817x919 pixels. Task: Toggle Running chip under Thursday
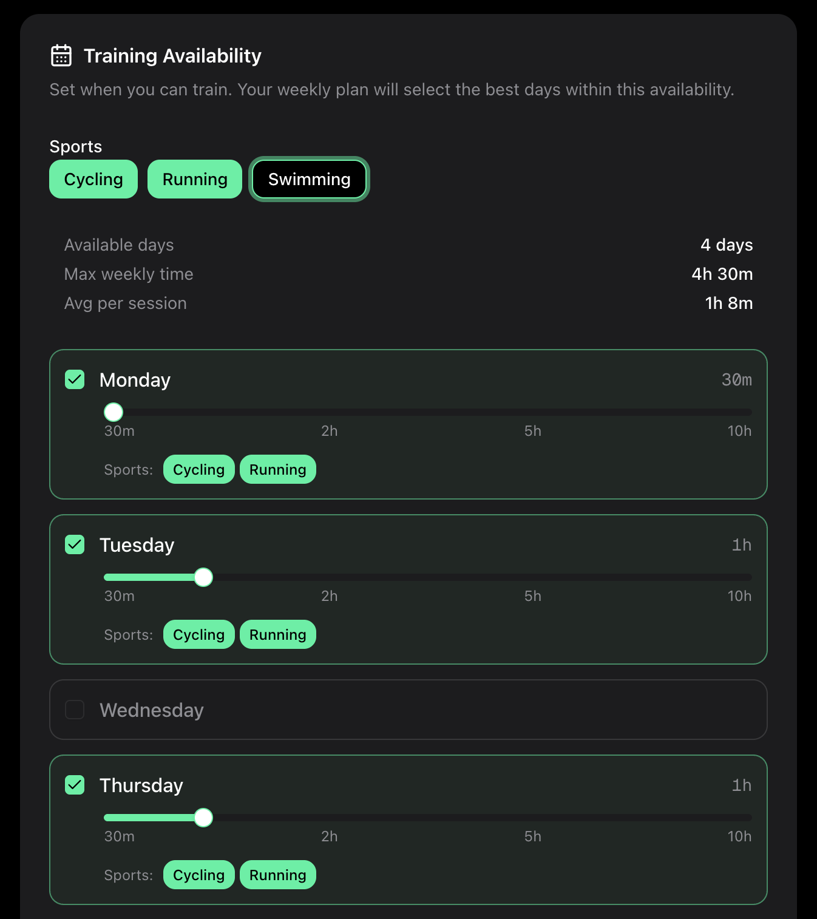coord(277,875)
